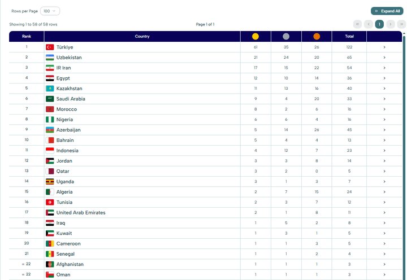
Task: Open the Rows per Page dropdown
Action: tap(50, 11)
